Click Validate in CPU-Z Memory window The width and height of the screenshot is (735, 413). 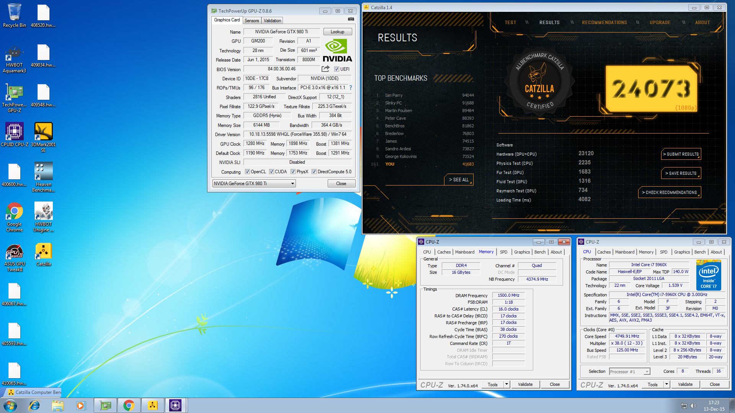point(525,384)
